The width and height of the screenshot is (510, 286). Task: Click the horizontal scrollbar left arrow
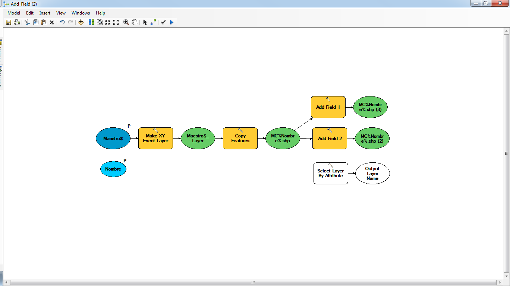tap(6, 282)
